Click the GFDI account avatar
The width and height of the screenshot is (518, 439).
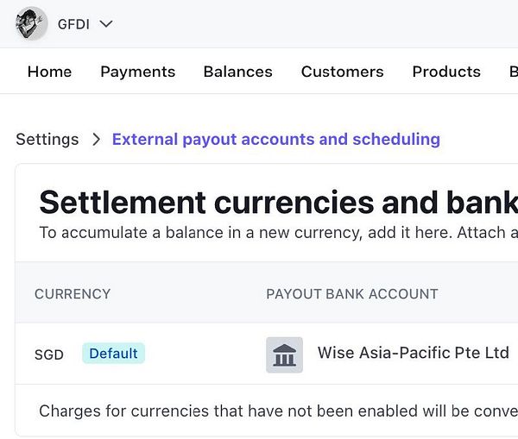coord(31,23)
